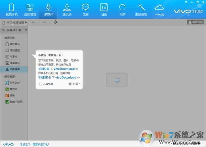The height and width of the screenshot is (147, 206).
Task: Open the 应用管理 apps section
Action: pyautogui.click(x=30, y=10)
